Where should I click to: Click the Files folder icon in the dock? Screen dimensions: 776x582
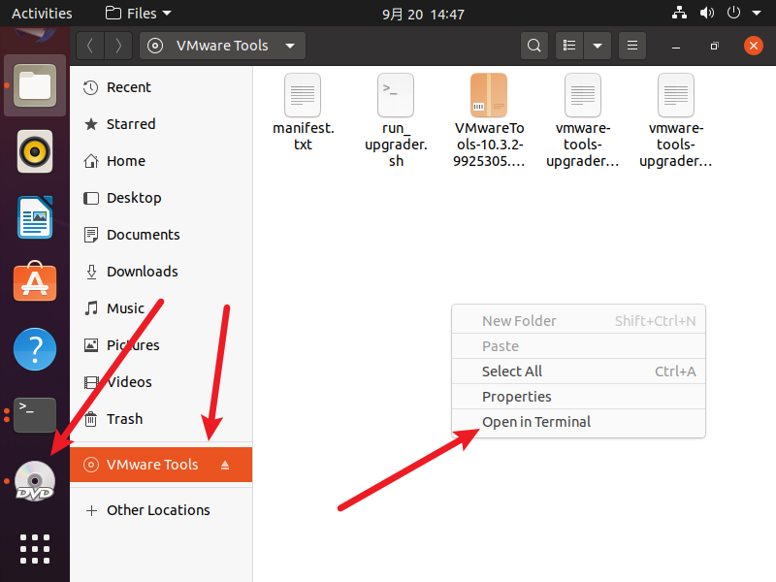click(x=35, y=85)
